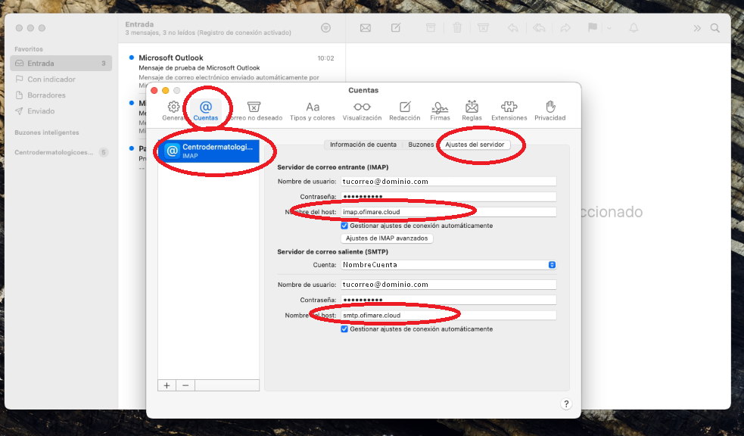This screenshot has height=436, width=744.
Task: Click the trash delete toolbar icon
Action: (x=457, y=27)
